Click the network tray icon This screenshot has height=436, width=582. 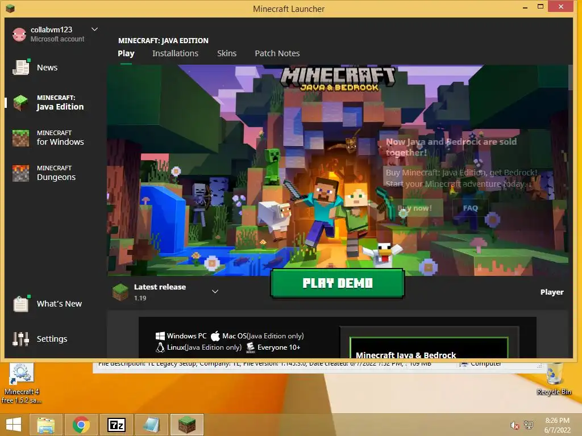[529, 425]
